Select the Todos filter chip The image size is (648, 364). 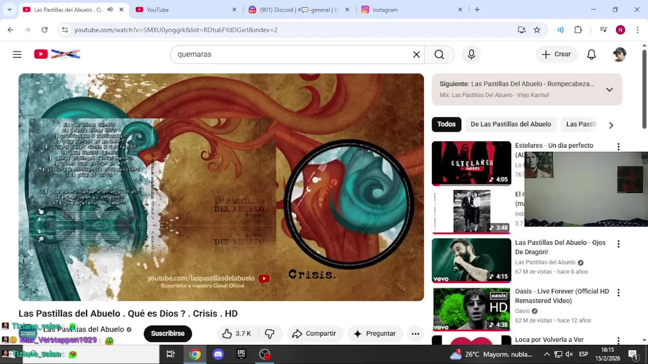point(447,124)
